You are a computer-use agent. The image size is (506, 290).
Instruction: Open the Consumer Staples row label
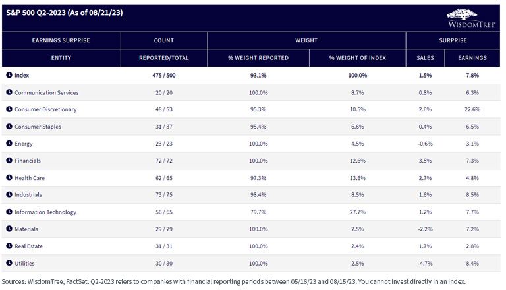pyautogui.click(x=38, y=127)
